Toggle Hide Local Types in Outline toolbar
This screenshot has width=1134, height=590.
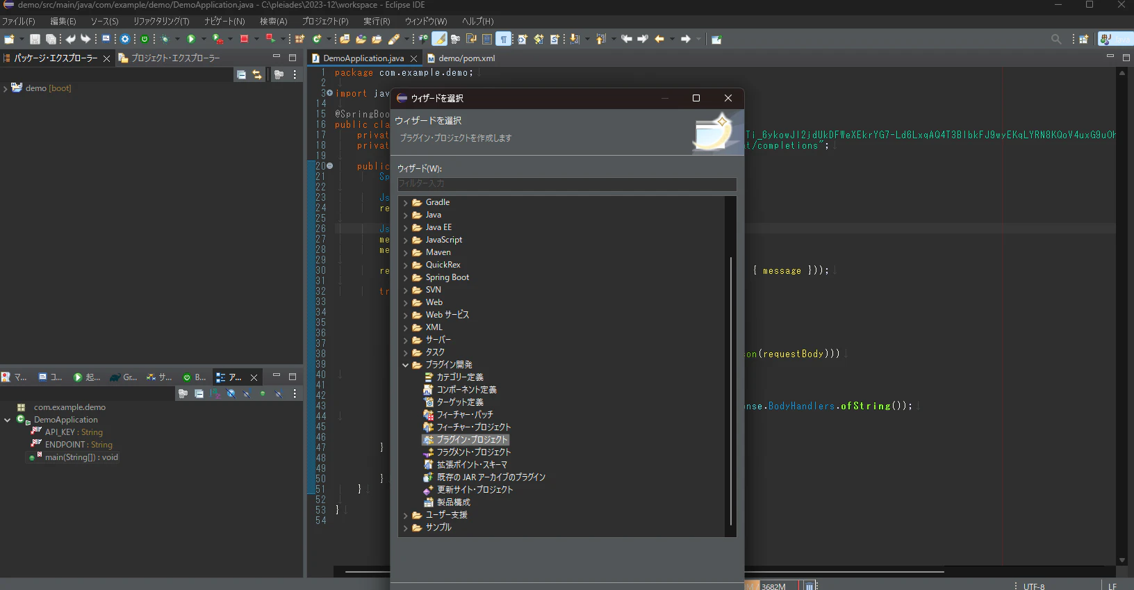(279, 393)
